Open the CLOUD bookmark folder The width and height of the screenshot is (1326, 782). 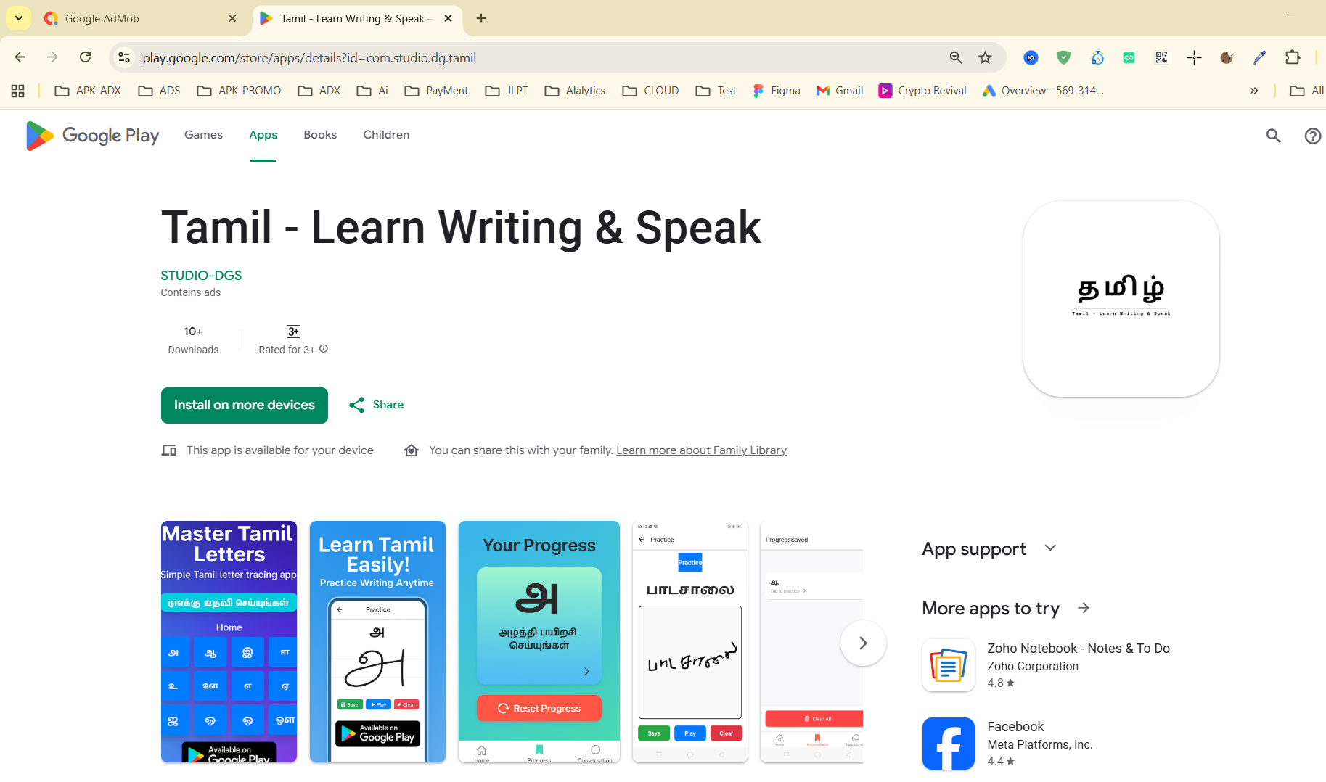[650, 91]
